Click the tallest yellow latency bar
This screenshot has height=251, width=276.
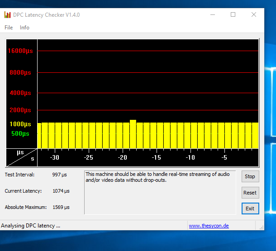pyautogui.click(x=133, y=134)
